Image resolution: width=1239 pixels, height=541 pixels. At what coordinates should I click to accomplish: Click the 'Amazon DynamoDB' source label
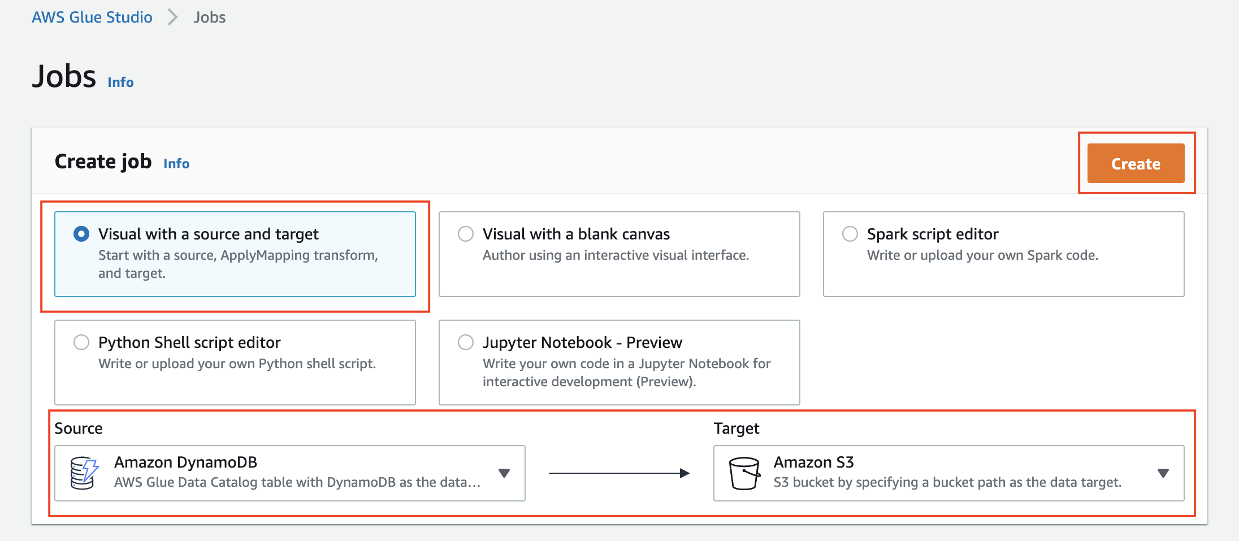[x=185, y=462]
